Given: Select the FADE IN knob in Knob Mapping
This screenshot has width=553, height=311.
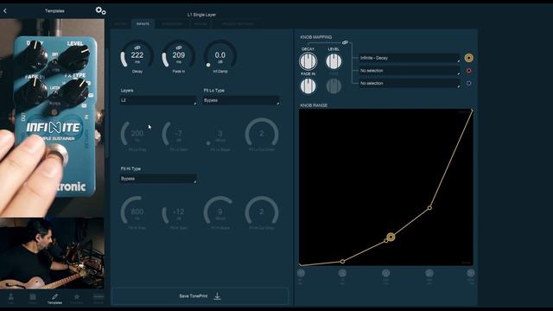Looking at the screenshot, I should [308, 86].
